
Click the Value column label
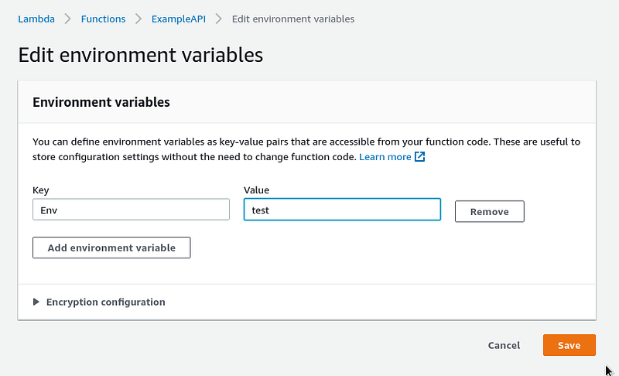[x=257, y=190]
